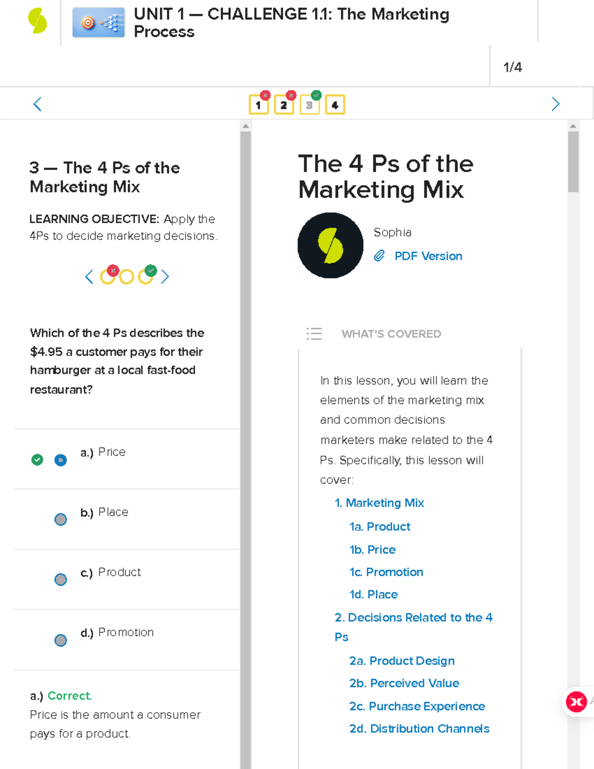
Task: Select the Price answer radio button
Action: click(60, 460)
